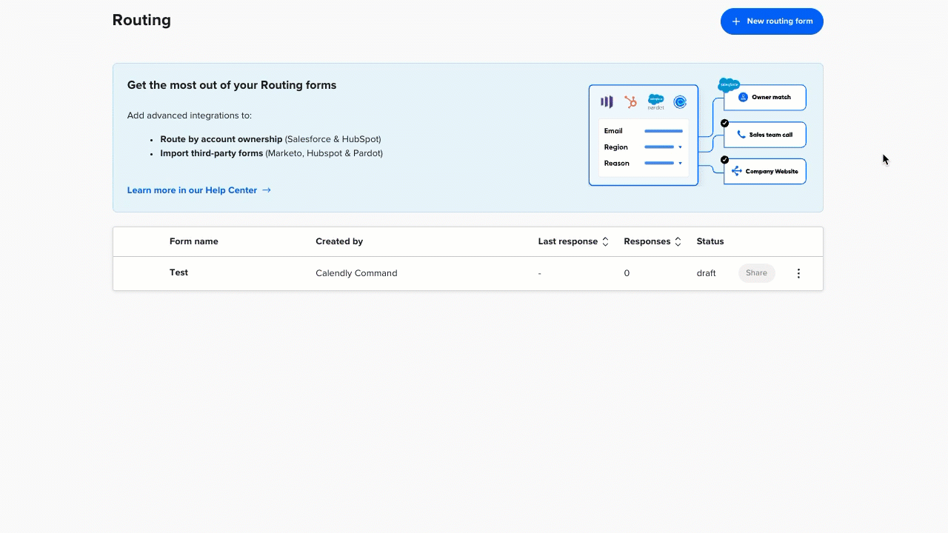Click the phone icon beside Sales team call
Image resolution: width=948 pixels, height=533 pixels.
pos(741,135)
